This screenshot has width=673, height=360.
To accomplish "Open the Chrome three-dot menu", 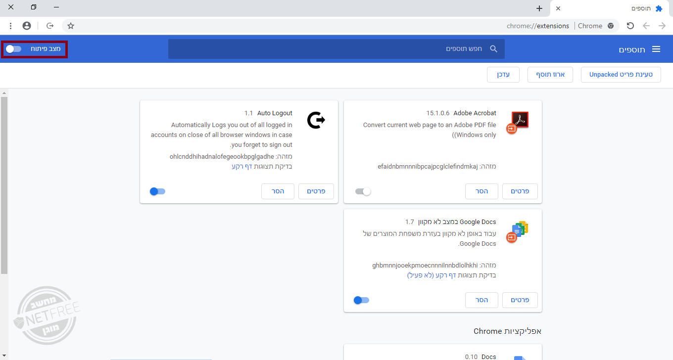I will pos(10,26).
